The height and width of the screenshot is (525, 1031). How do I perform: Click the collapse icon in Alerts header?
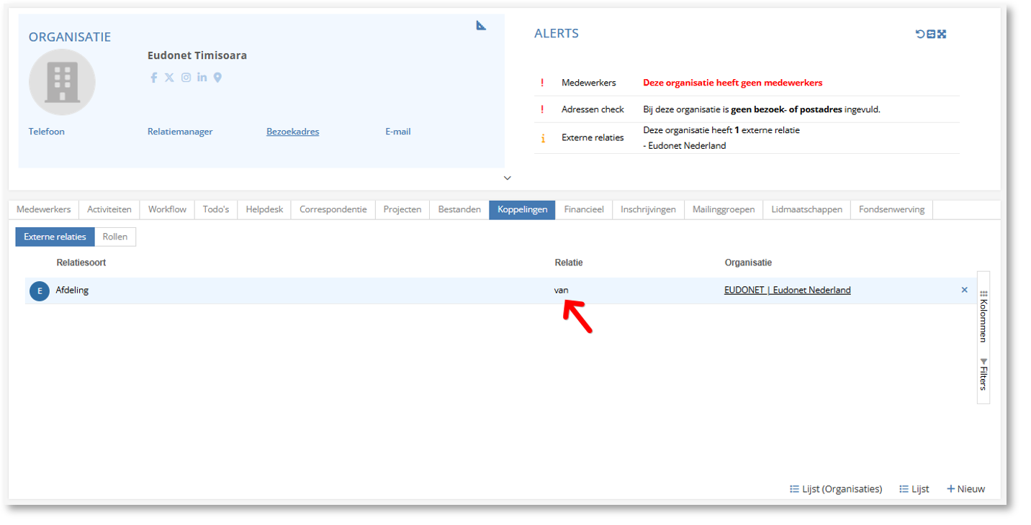(x=930, y=34)
